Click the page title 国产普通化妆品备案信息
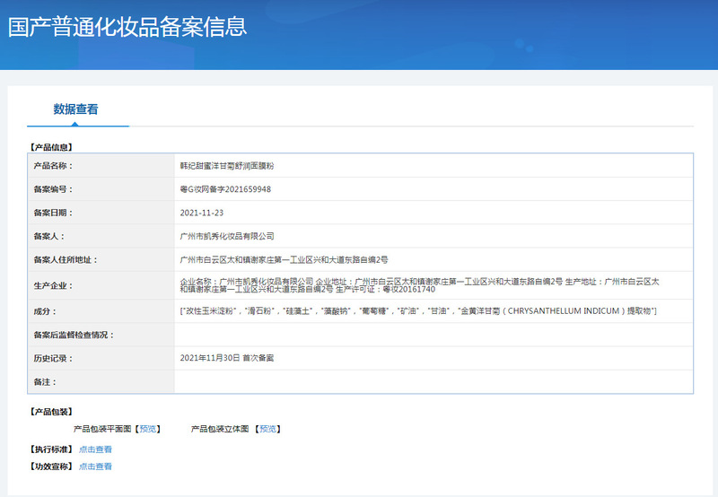 (127, 27)
